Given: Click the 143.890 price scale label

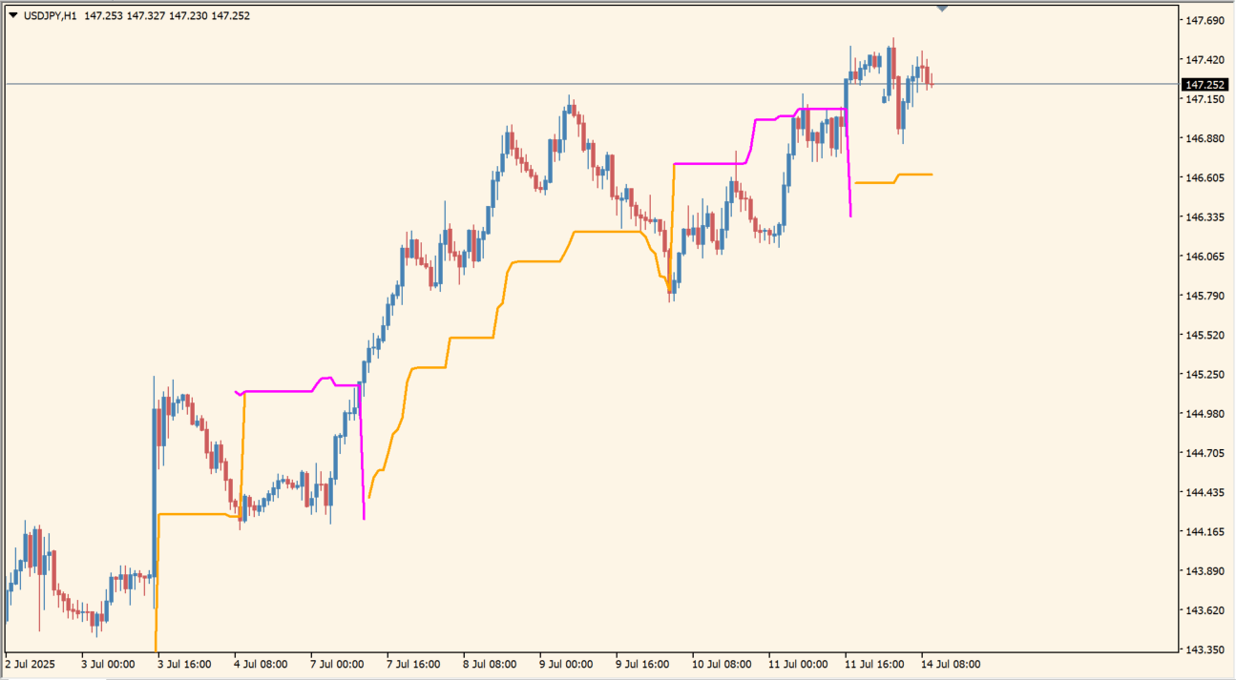Looking at the screenshot, I should (x=1205, y=571).
